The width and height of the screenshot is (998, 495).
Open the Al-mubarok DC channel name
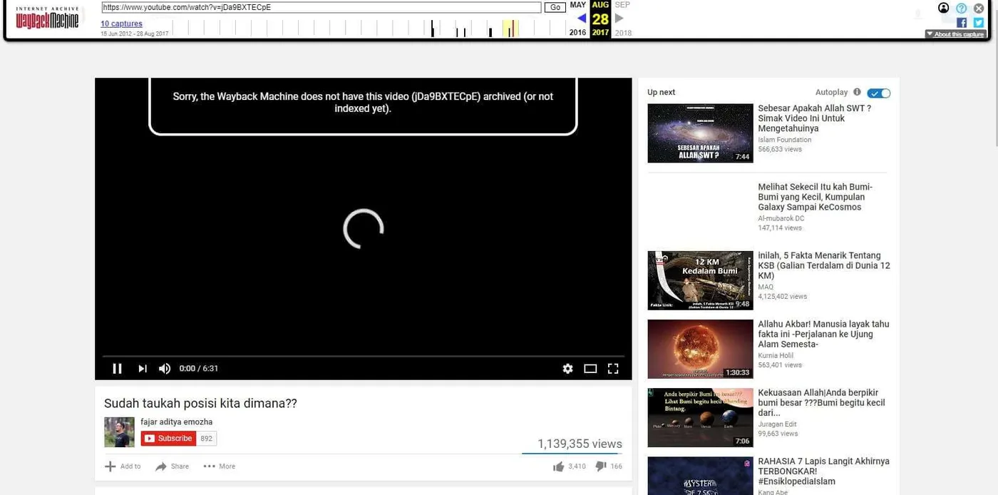tap(781, 218)
